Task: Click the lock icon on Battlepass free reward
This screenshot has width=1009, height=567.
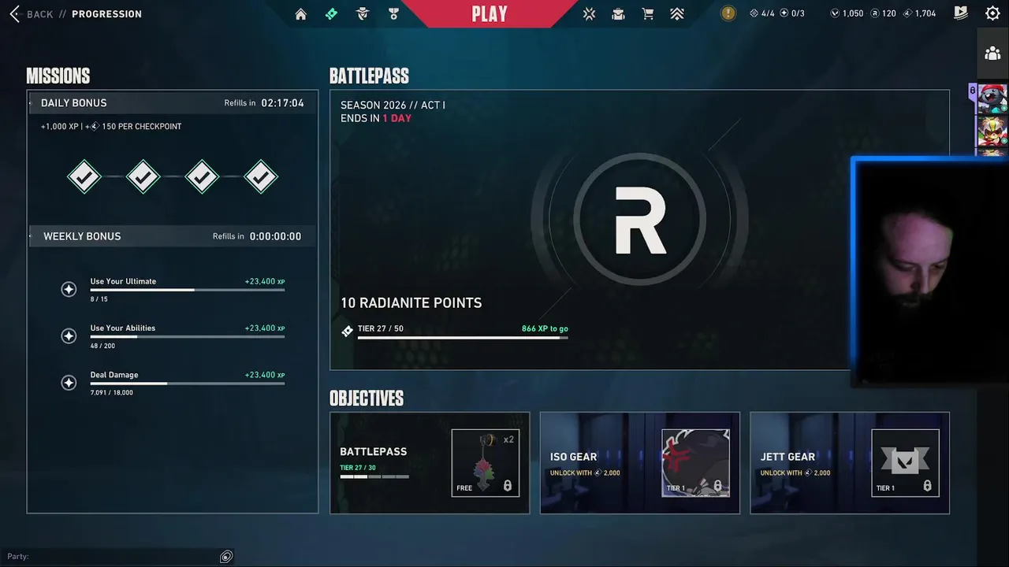Action: 507,487
